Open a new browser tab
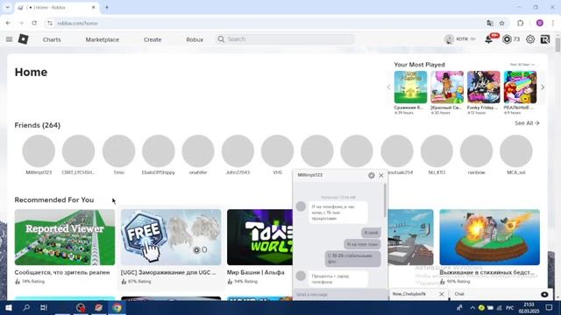561x315 pixels. click(107, 8)
